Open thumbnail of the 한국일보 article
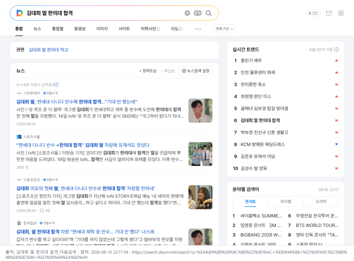 (x=200, y=237)
